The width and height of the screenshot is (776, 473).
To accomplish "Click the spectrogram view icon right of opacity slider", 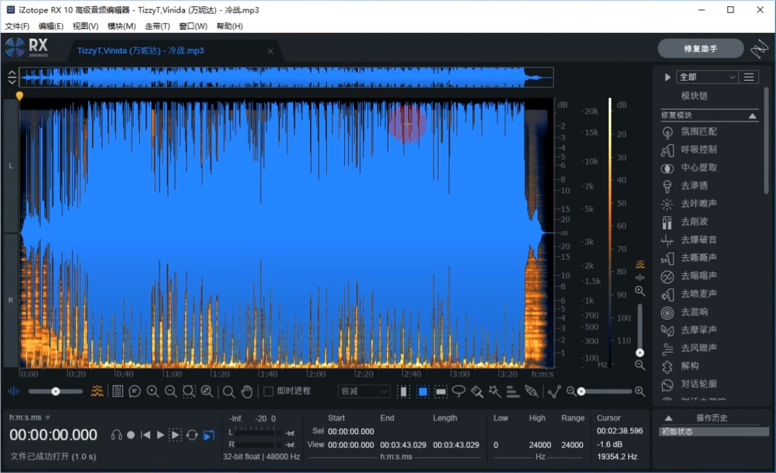I will (97, 391).
